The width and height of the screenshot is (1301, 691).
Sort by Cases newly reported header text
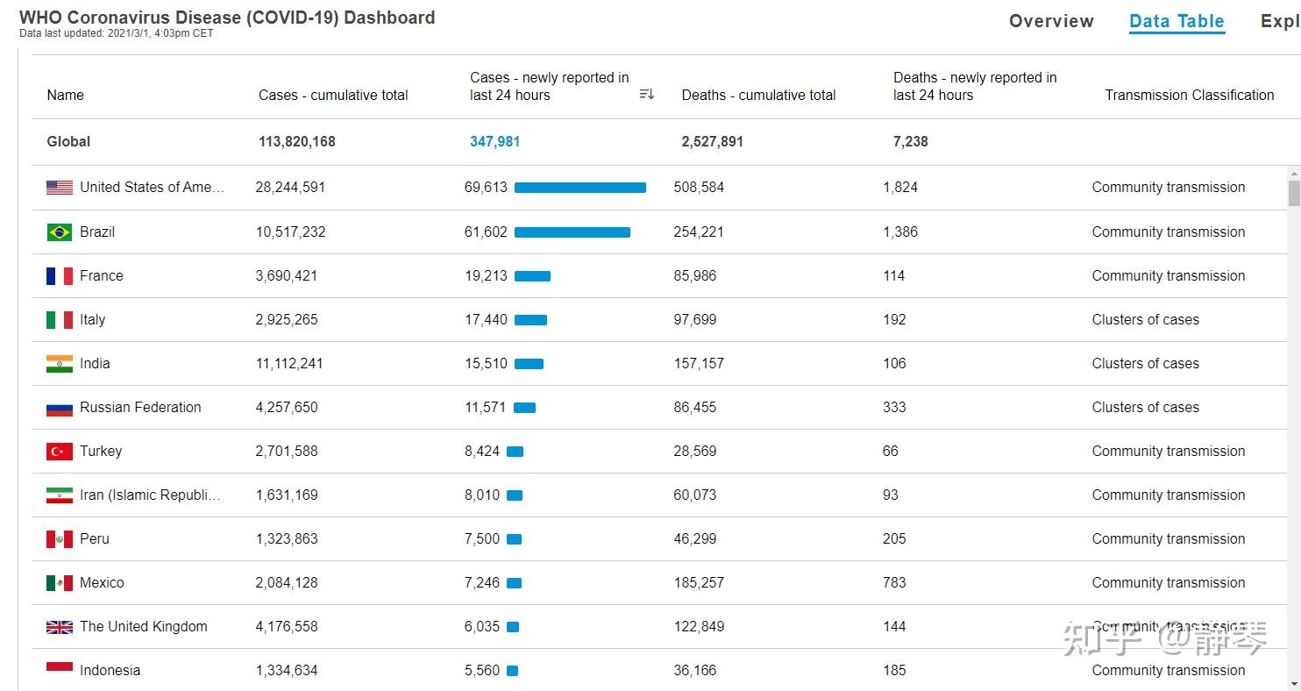pyautogui.click(x=550, y=86)
